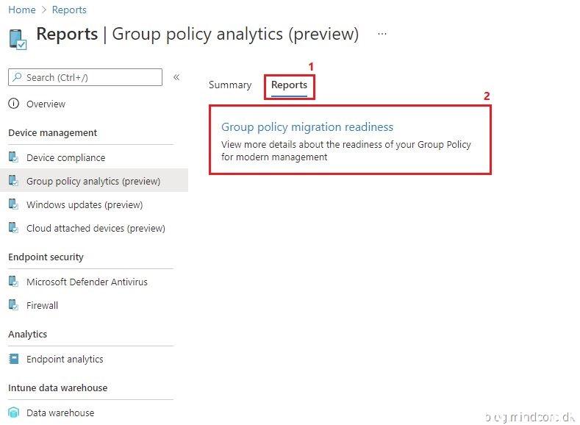
Task: Open the more options ellipsis menu
Action: (382, 34)
